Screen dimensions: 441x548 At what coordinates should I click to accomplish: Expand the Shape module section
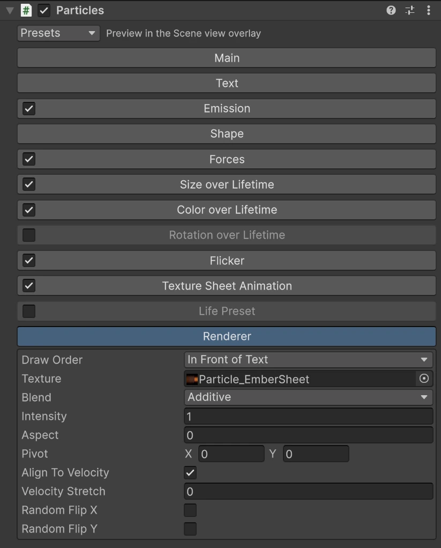[227, 134]
